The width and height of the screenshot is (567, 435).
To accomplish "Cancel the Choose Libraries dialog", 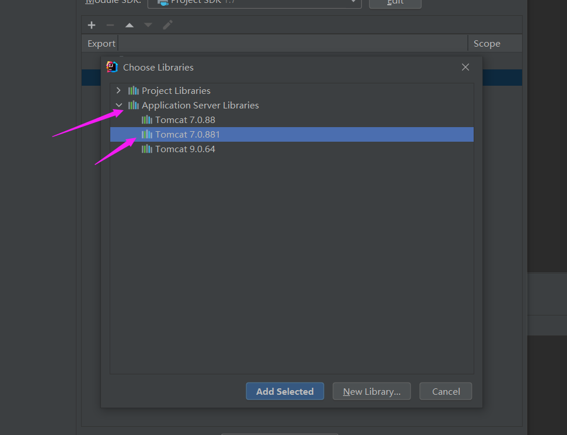I will tap(446, 391).
